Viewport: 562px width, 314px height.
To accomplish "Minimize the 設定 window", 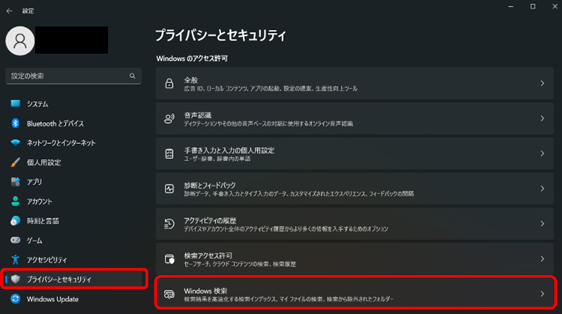I will tap(511, 7).
